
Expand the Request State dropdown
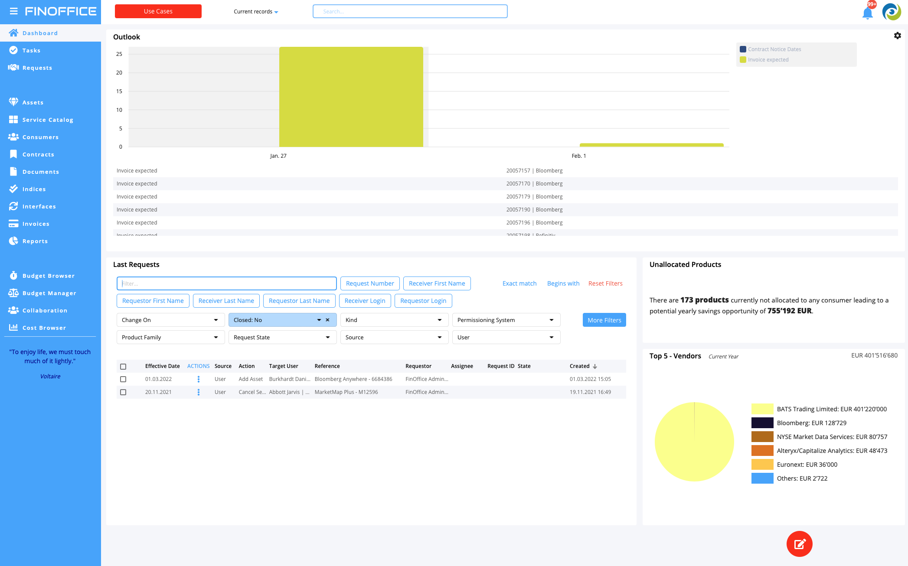(x=283, y=337)
